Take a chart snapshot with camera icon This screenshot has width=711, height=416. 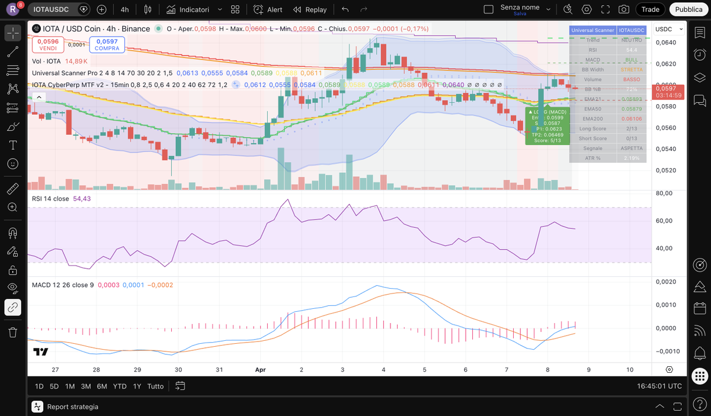(624, 9)
